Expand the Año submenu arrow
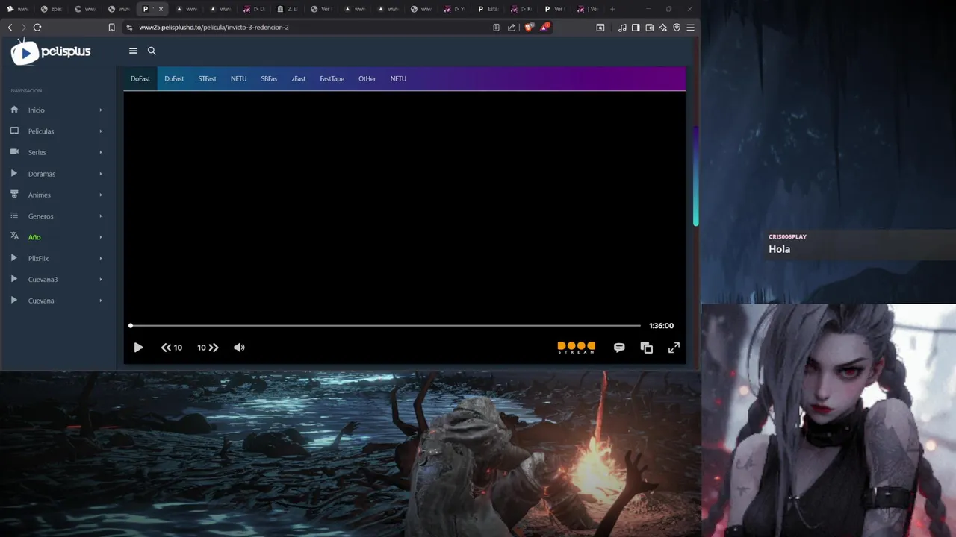The width and height of the screenshot is (956, 537). pos(101,237)
